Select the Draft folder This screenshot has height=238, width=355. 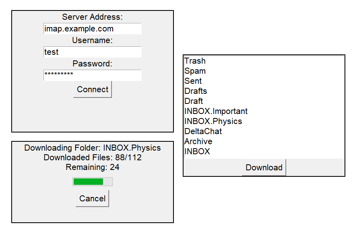pyautogui.click(x=194, y=101)
